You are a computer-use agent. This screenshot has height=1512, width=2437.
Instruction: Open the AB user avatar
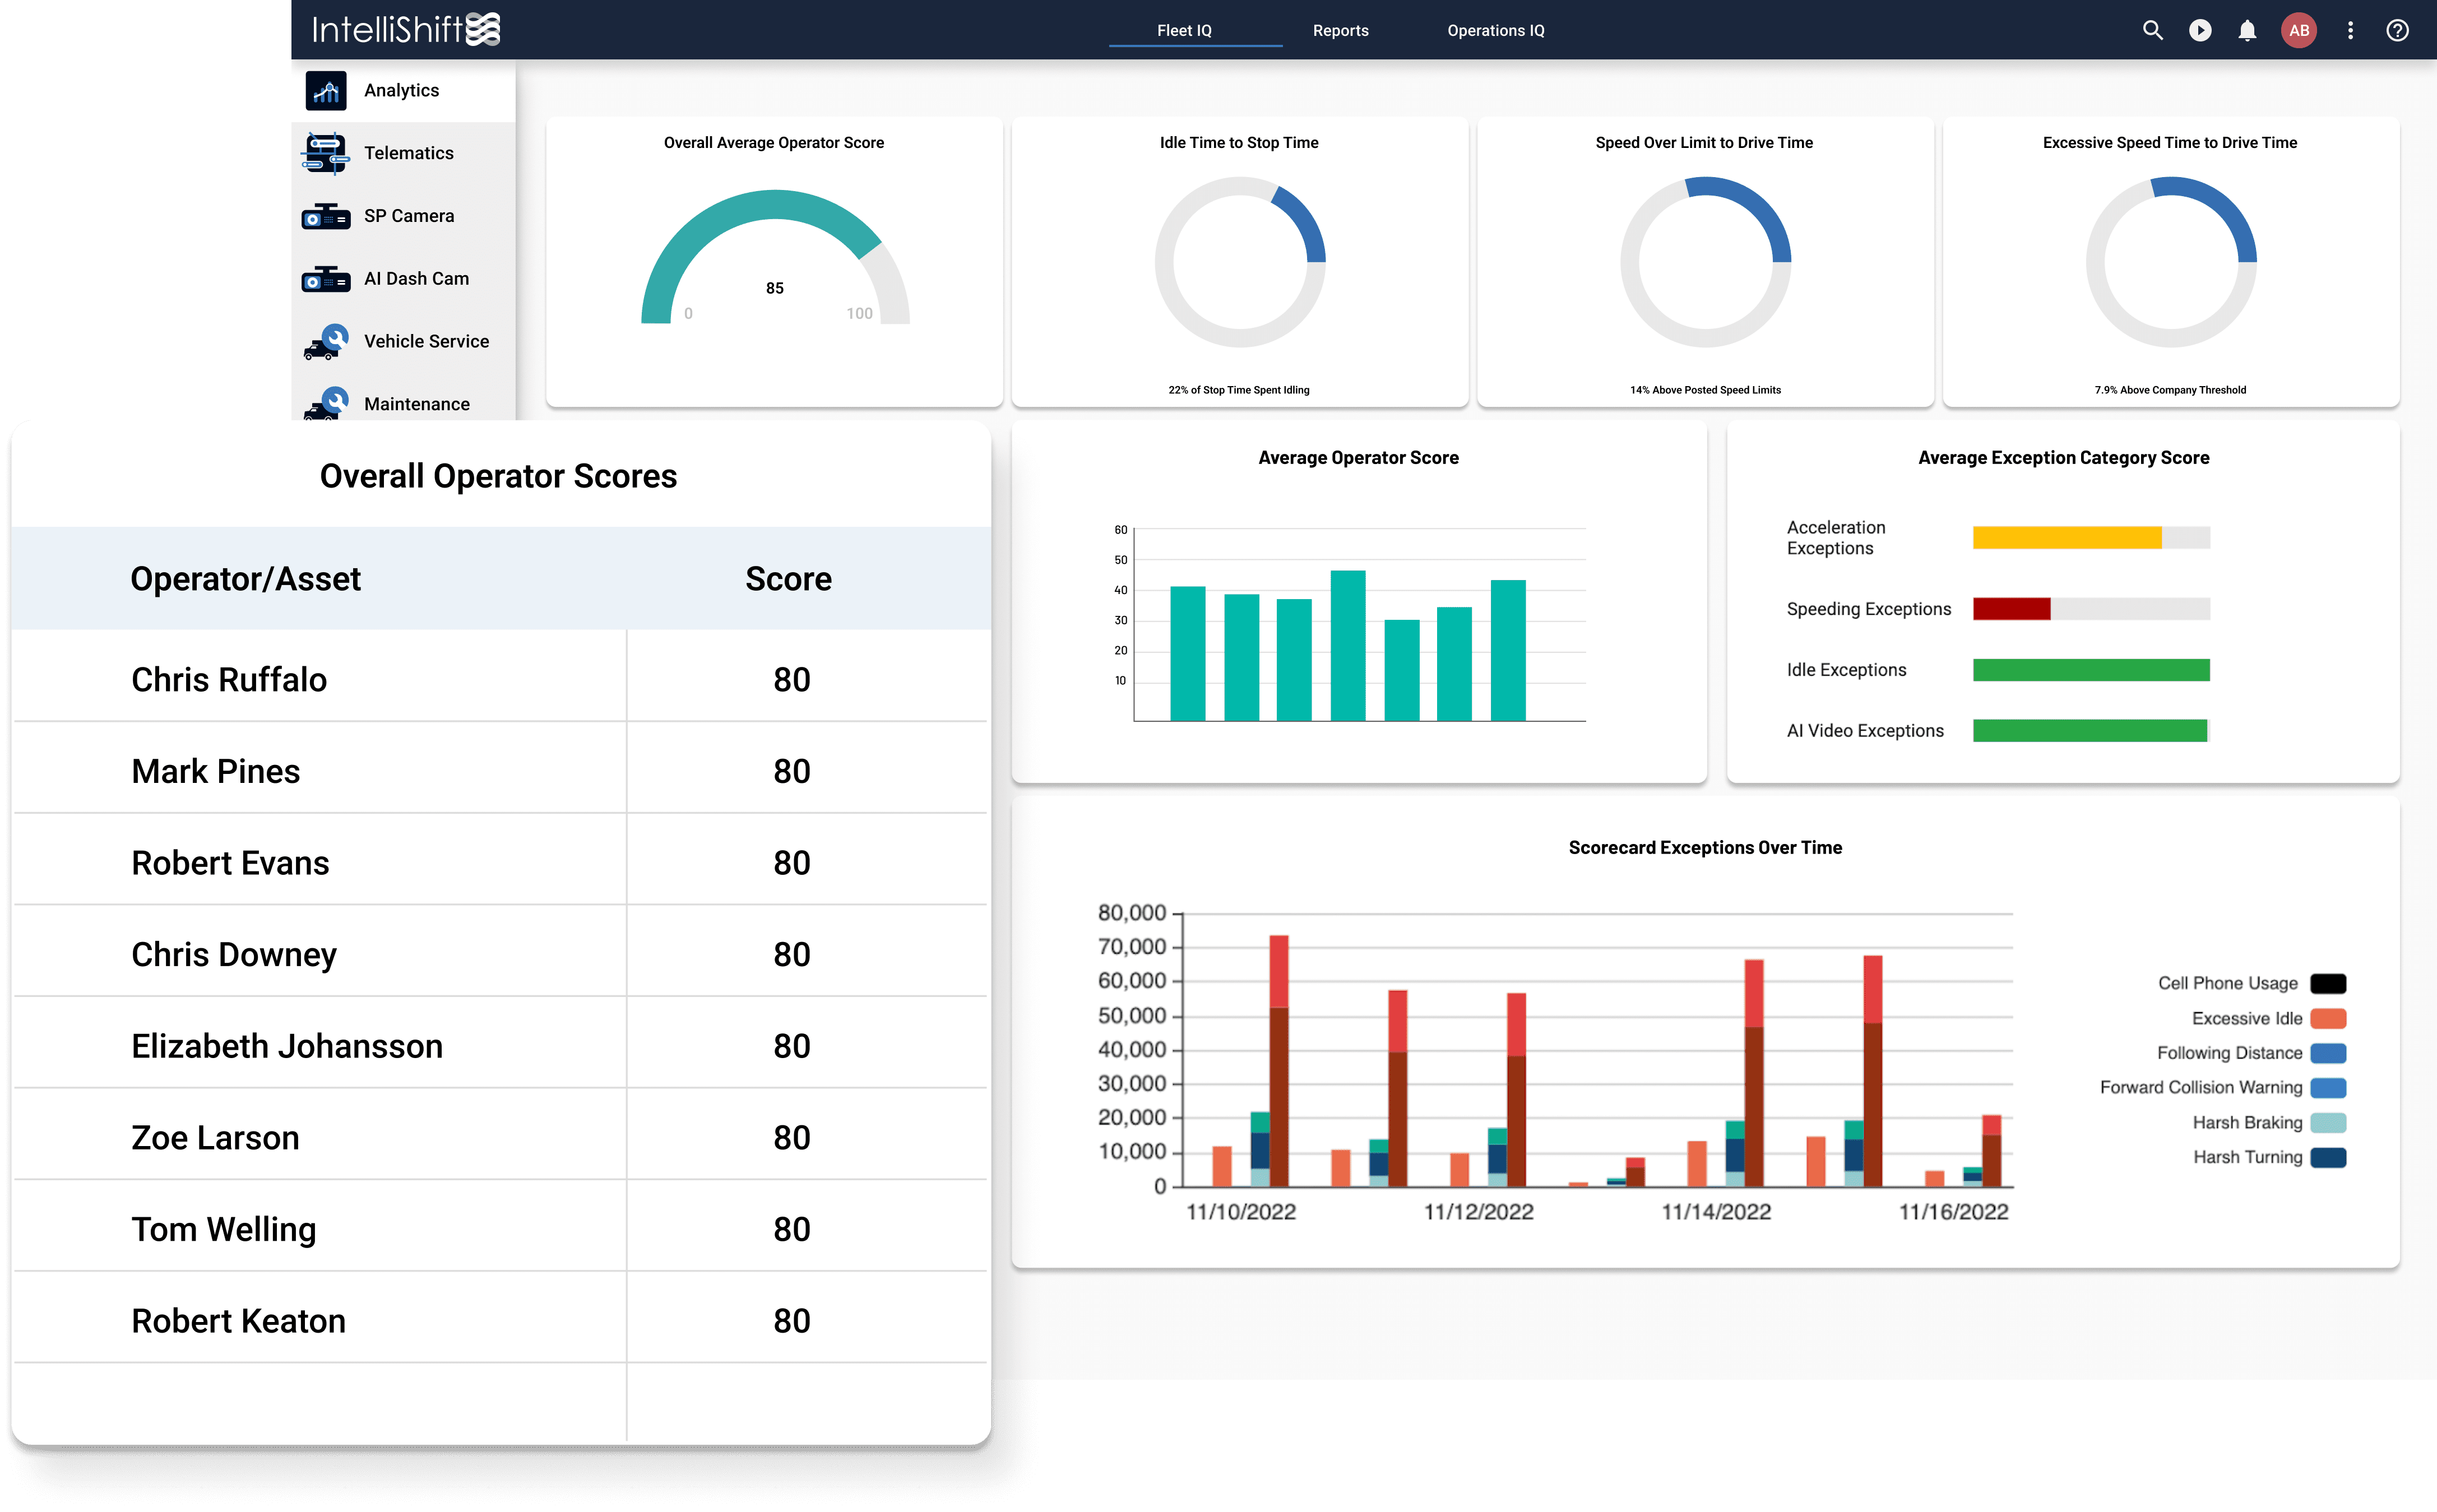pyautogui.click(x=2298, y=30)
